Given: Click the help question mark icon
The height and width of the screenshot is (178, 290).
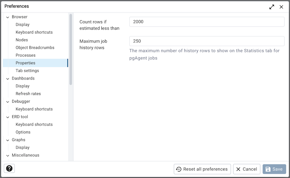Looking at the screenshot, I should (9, 168).
